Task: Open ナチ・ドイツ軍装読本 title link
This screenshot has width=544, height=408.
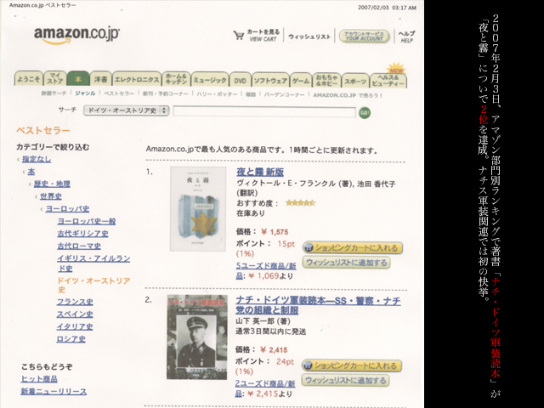Action: [x=318, y=305]
